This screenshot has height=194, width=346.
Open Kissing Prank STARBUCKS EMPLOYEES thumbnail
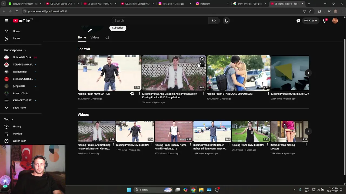point(238,73)
